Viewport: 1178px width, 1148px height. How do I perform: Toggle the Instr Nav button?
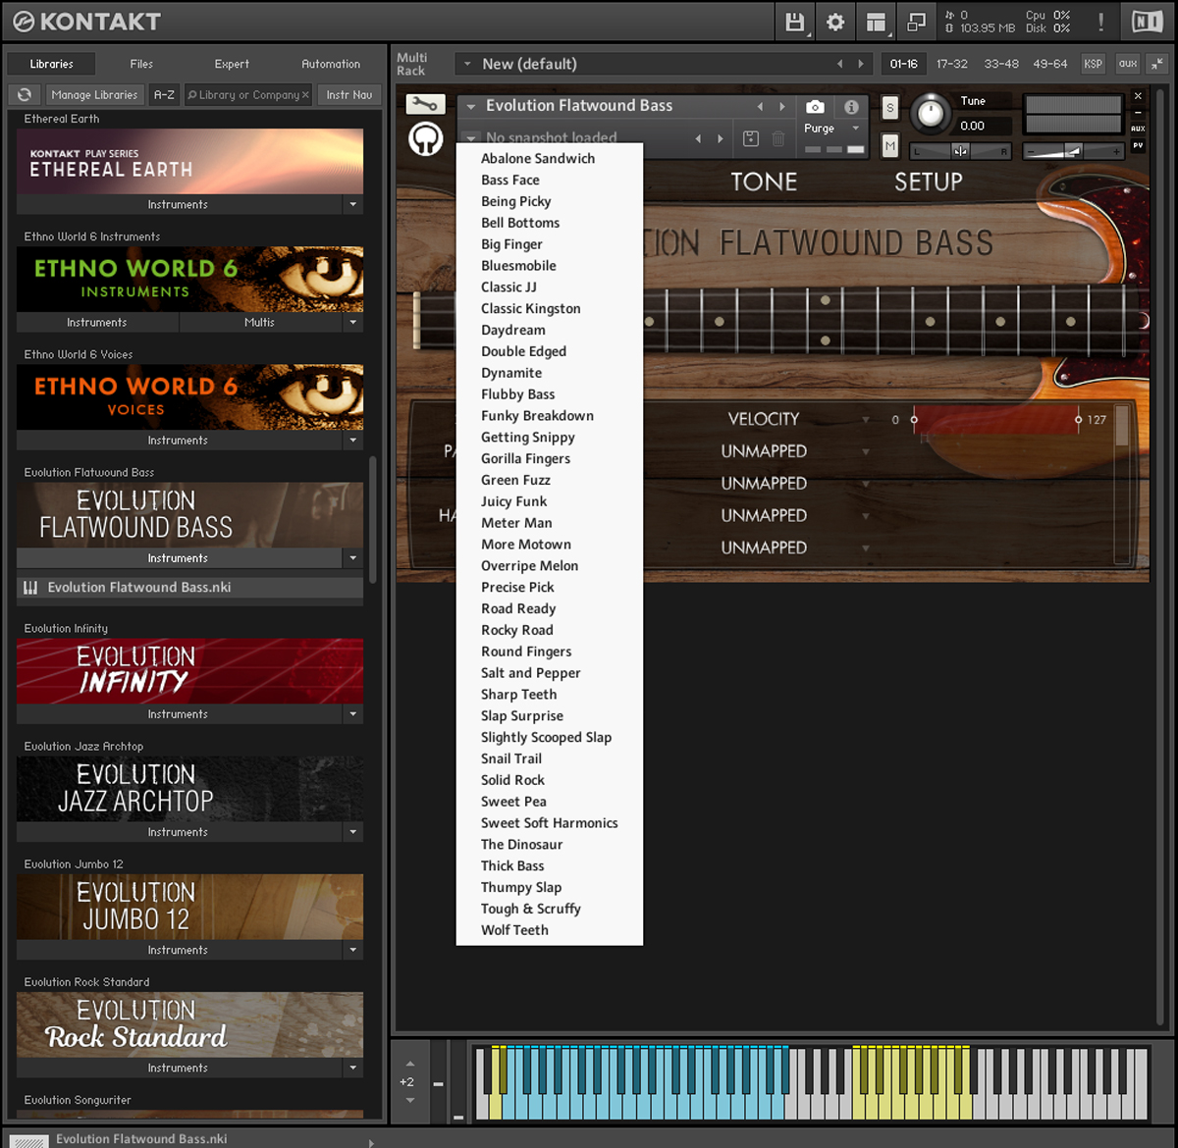point(349,95)
